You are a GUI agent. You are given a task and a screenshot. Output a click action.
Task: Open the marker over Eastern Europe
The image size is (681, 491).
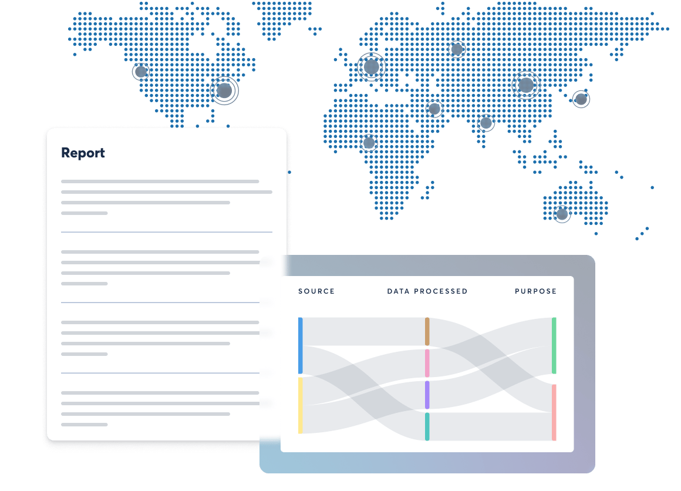pos(457,50)
